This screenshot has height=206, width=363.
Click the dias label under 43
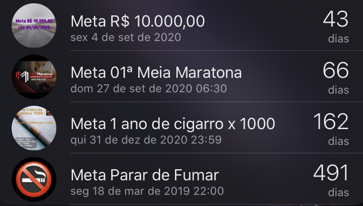tap(338, 39)
